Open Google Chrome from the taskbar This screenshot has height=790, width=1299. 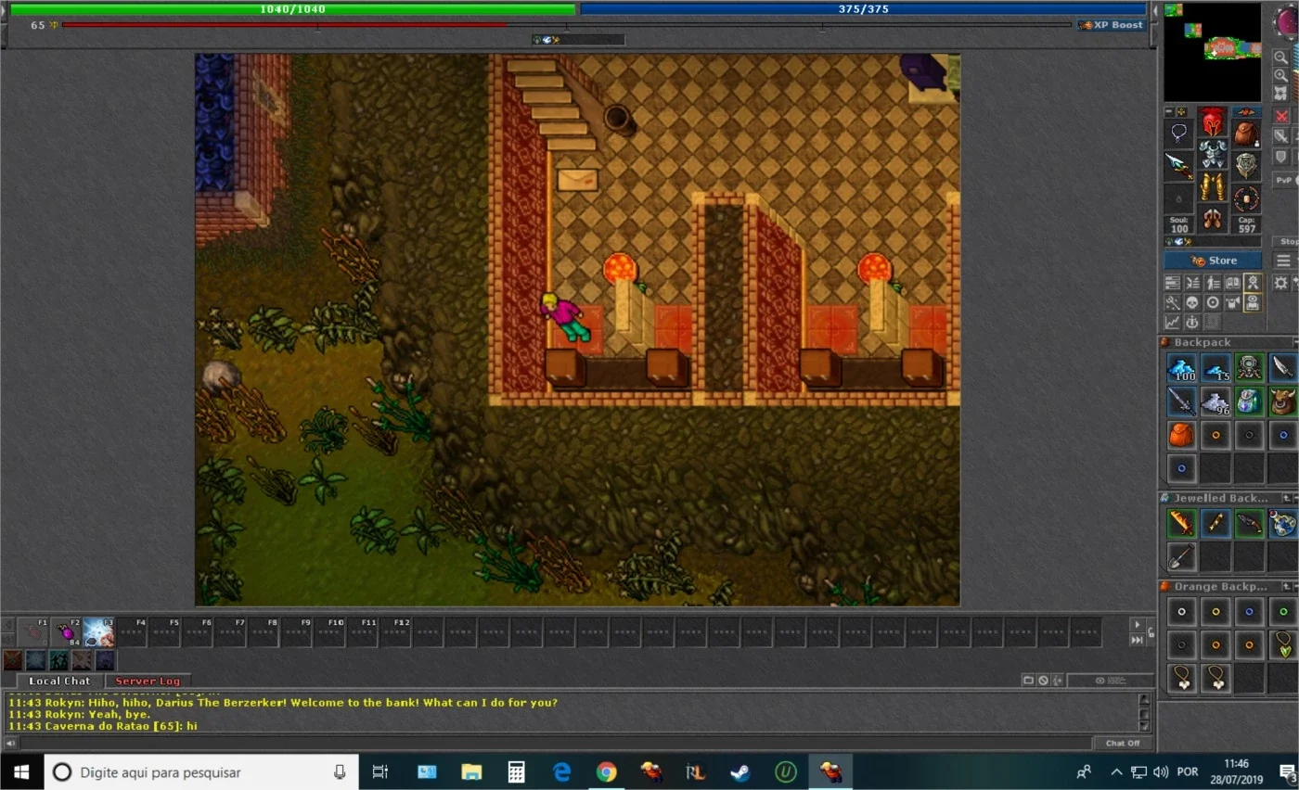607,771
